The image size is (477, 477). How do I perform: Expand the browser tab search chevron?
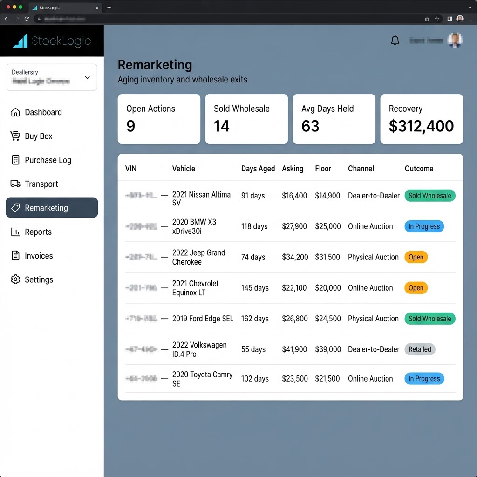coord(470,8)
